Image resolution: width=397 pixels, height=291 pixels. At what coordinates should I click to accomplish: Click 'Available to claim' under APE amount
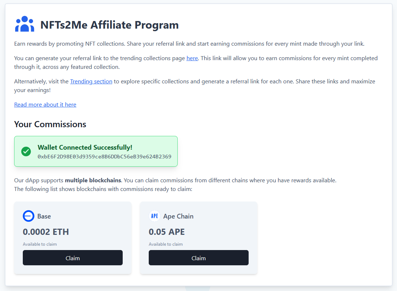[166, 244]
